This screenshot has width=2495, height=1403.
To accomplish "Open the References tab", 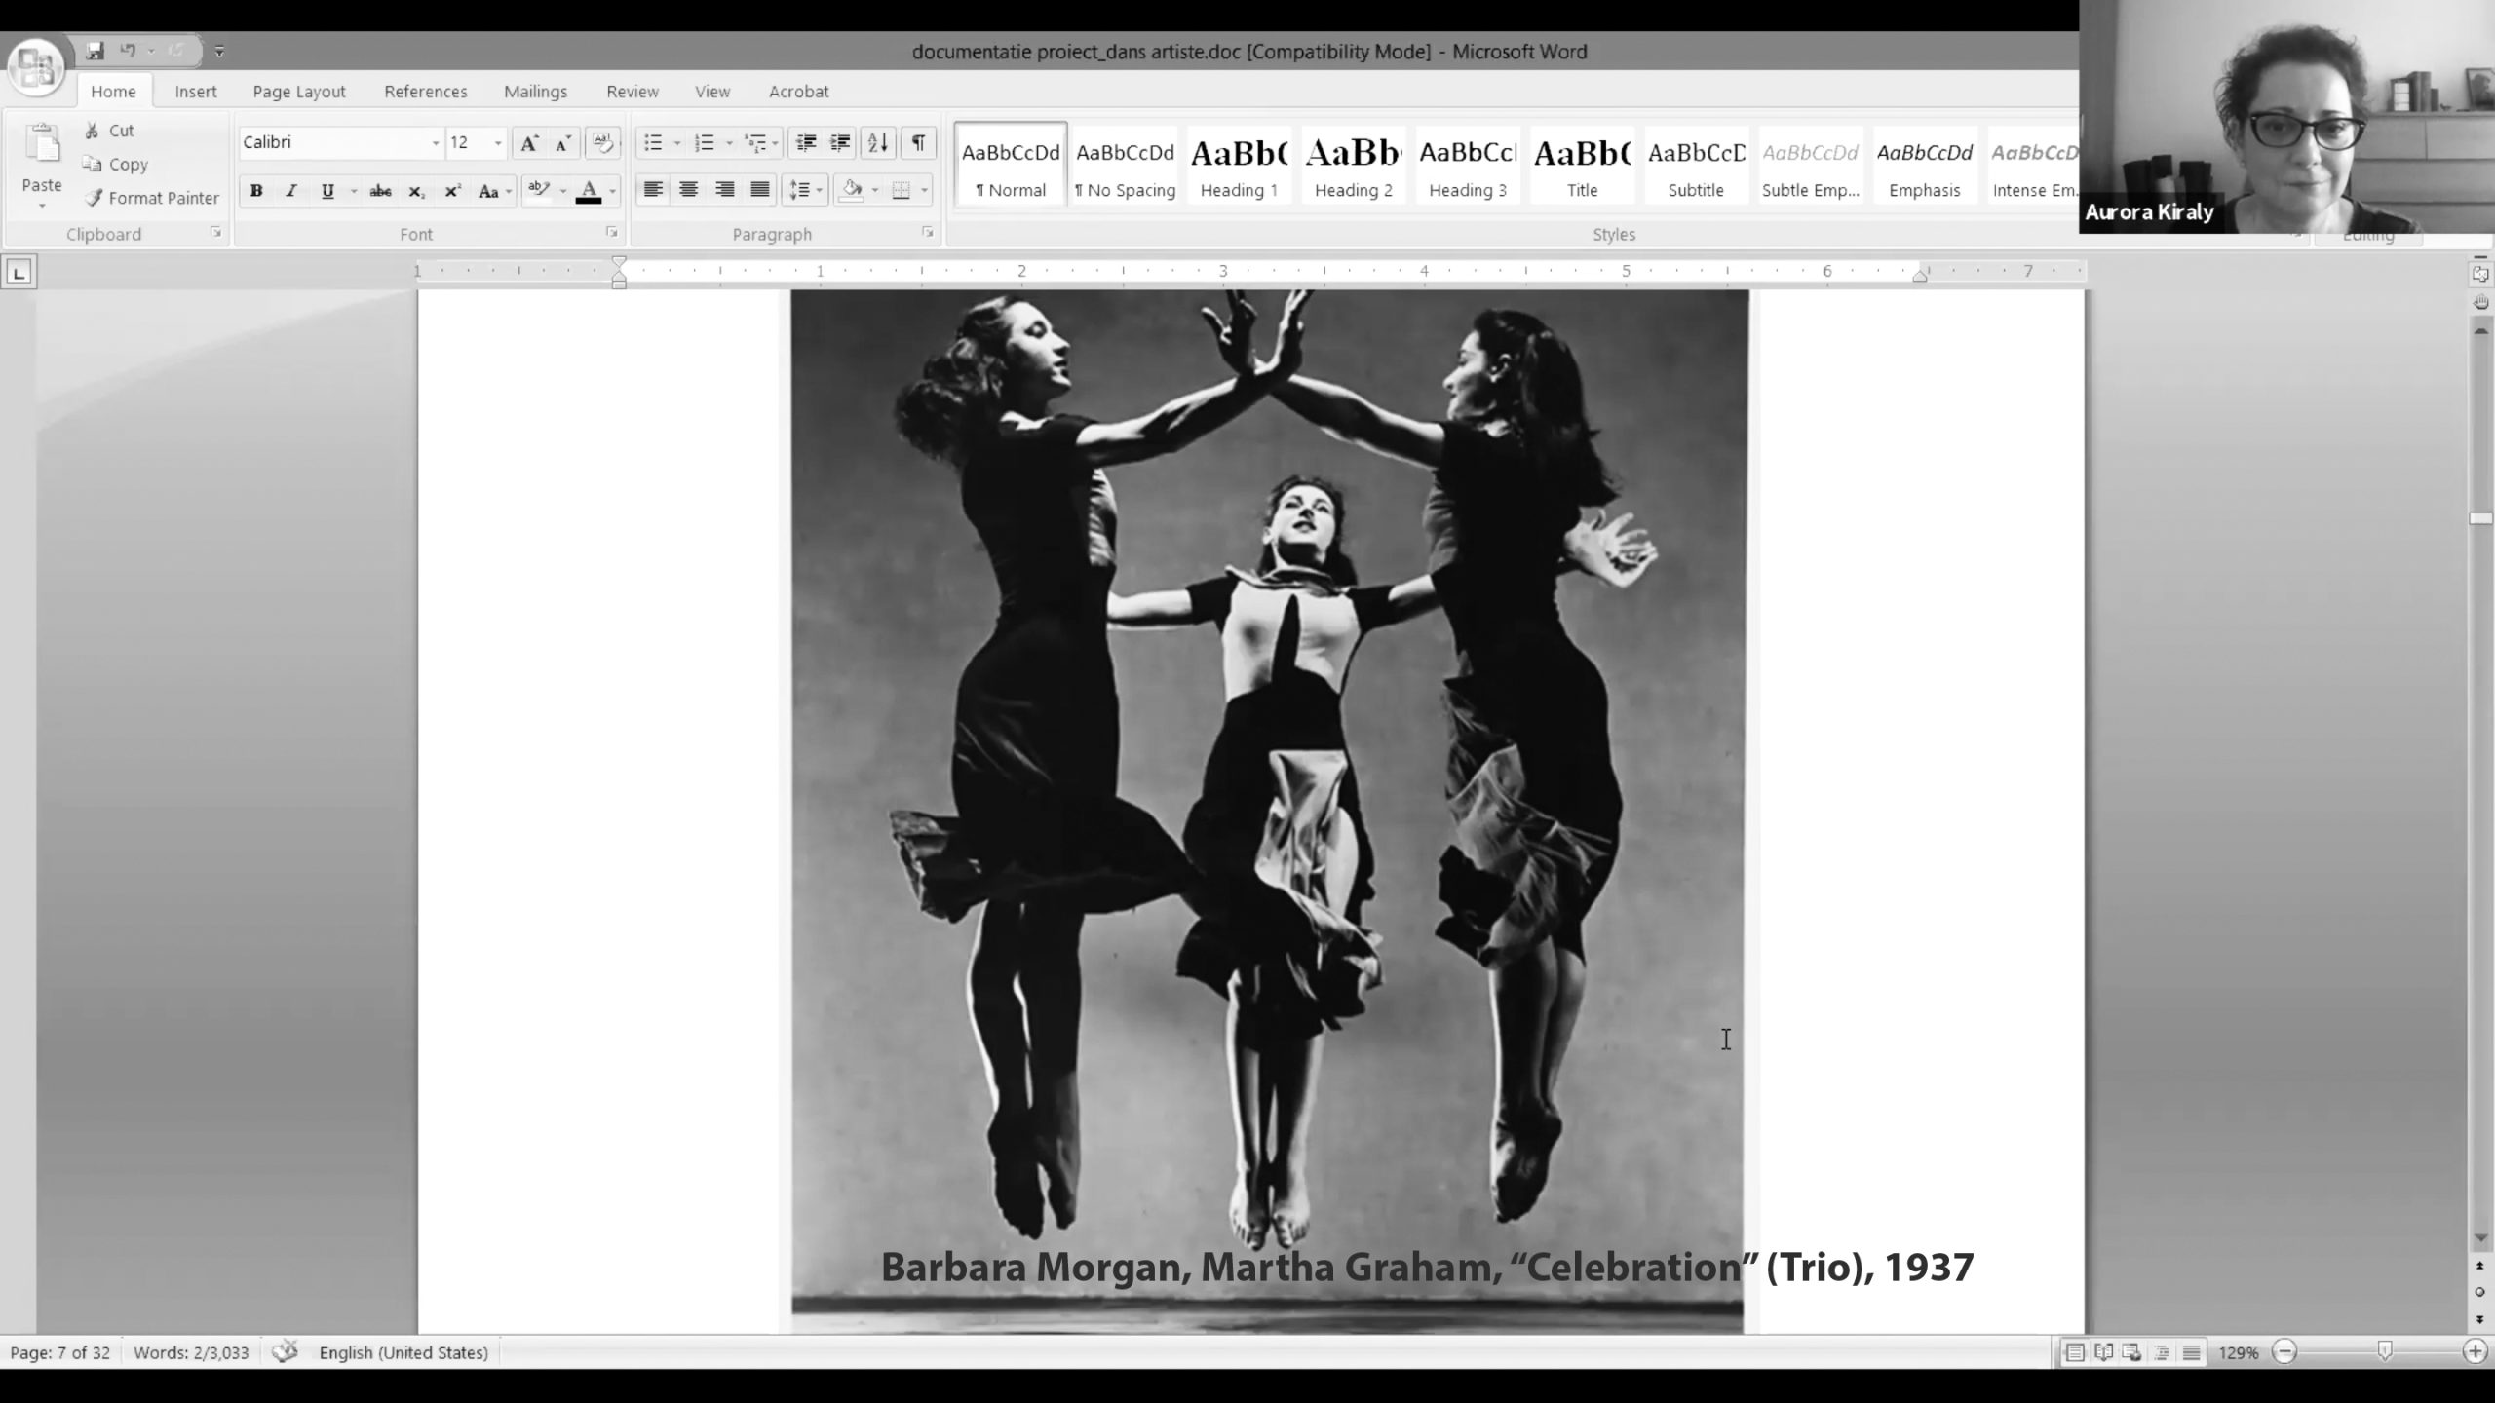I will [426, 92].
